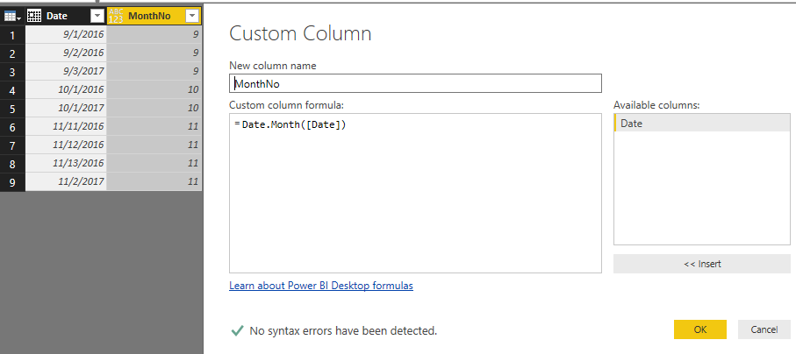
Task: Click inside the custom column formula box
Action: pyautogui.click(x=415, y=194)
